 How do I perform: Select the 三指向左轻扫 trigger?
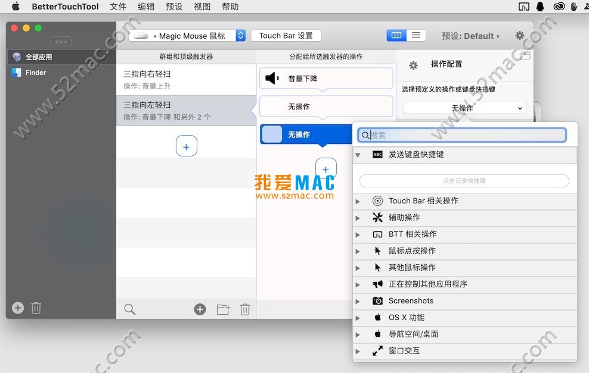(x=187, y=111)
